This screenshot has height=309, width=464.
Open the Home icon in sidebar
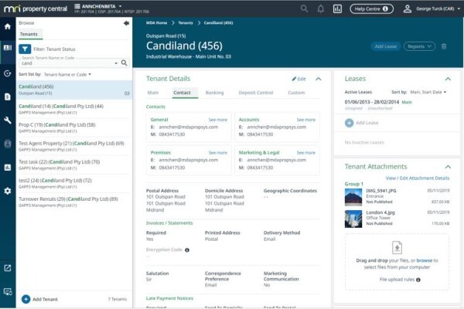coord(8,26)
